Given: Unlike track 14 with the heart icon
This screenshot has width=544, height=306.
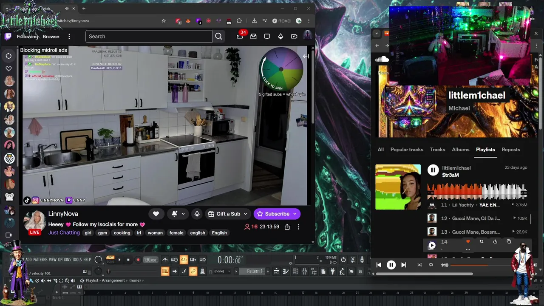Looking at the screenshot, I should (x=468, y=241).
